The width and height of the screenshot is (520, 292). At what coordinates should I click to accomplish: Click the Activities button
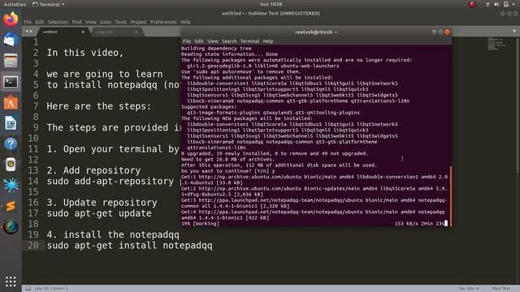pos(15,4)
